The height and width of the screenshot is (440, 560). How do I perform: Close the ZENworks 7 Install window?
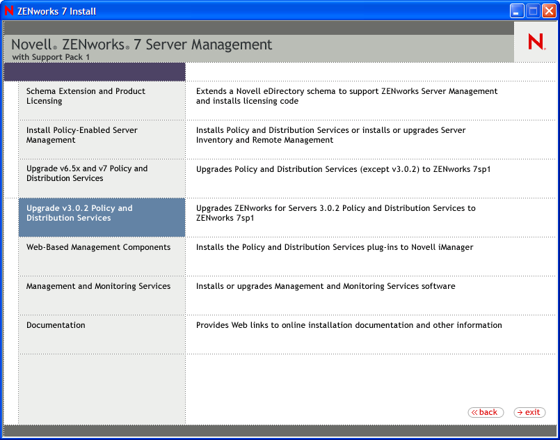(549, 11)
